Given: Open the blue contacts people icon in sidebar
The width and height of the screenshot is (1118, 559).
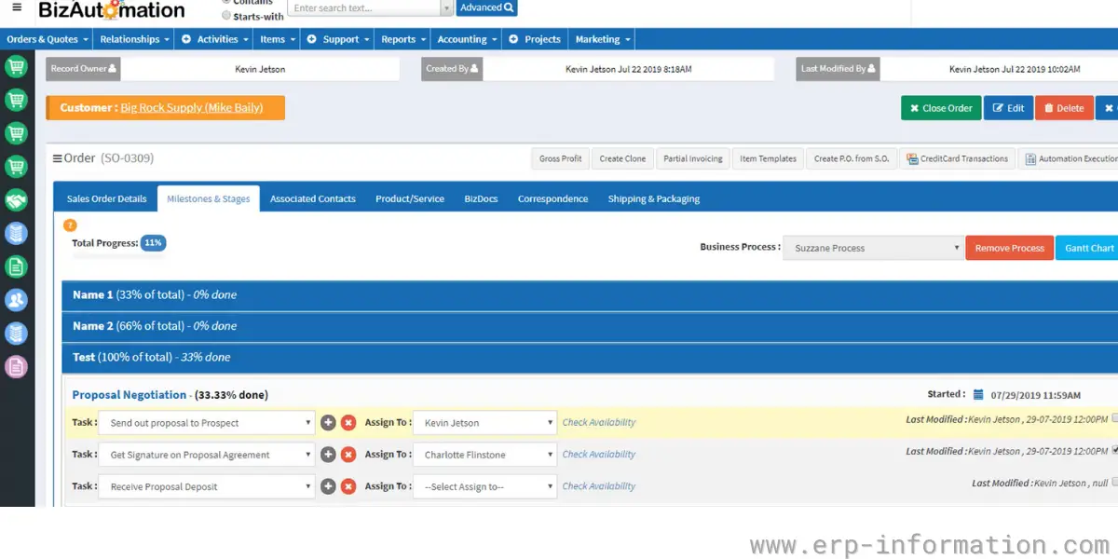Looking at the screenshot, I should (x=16, y=300).
